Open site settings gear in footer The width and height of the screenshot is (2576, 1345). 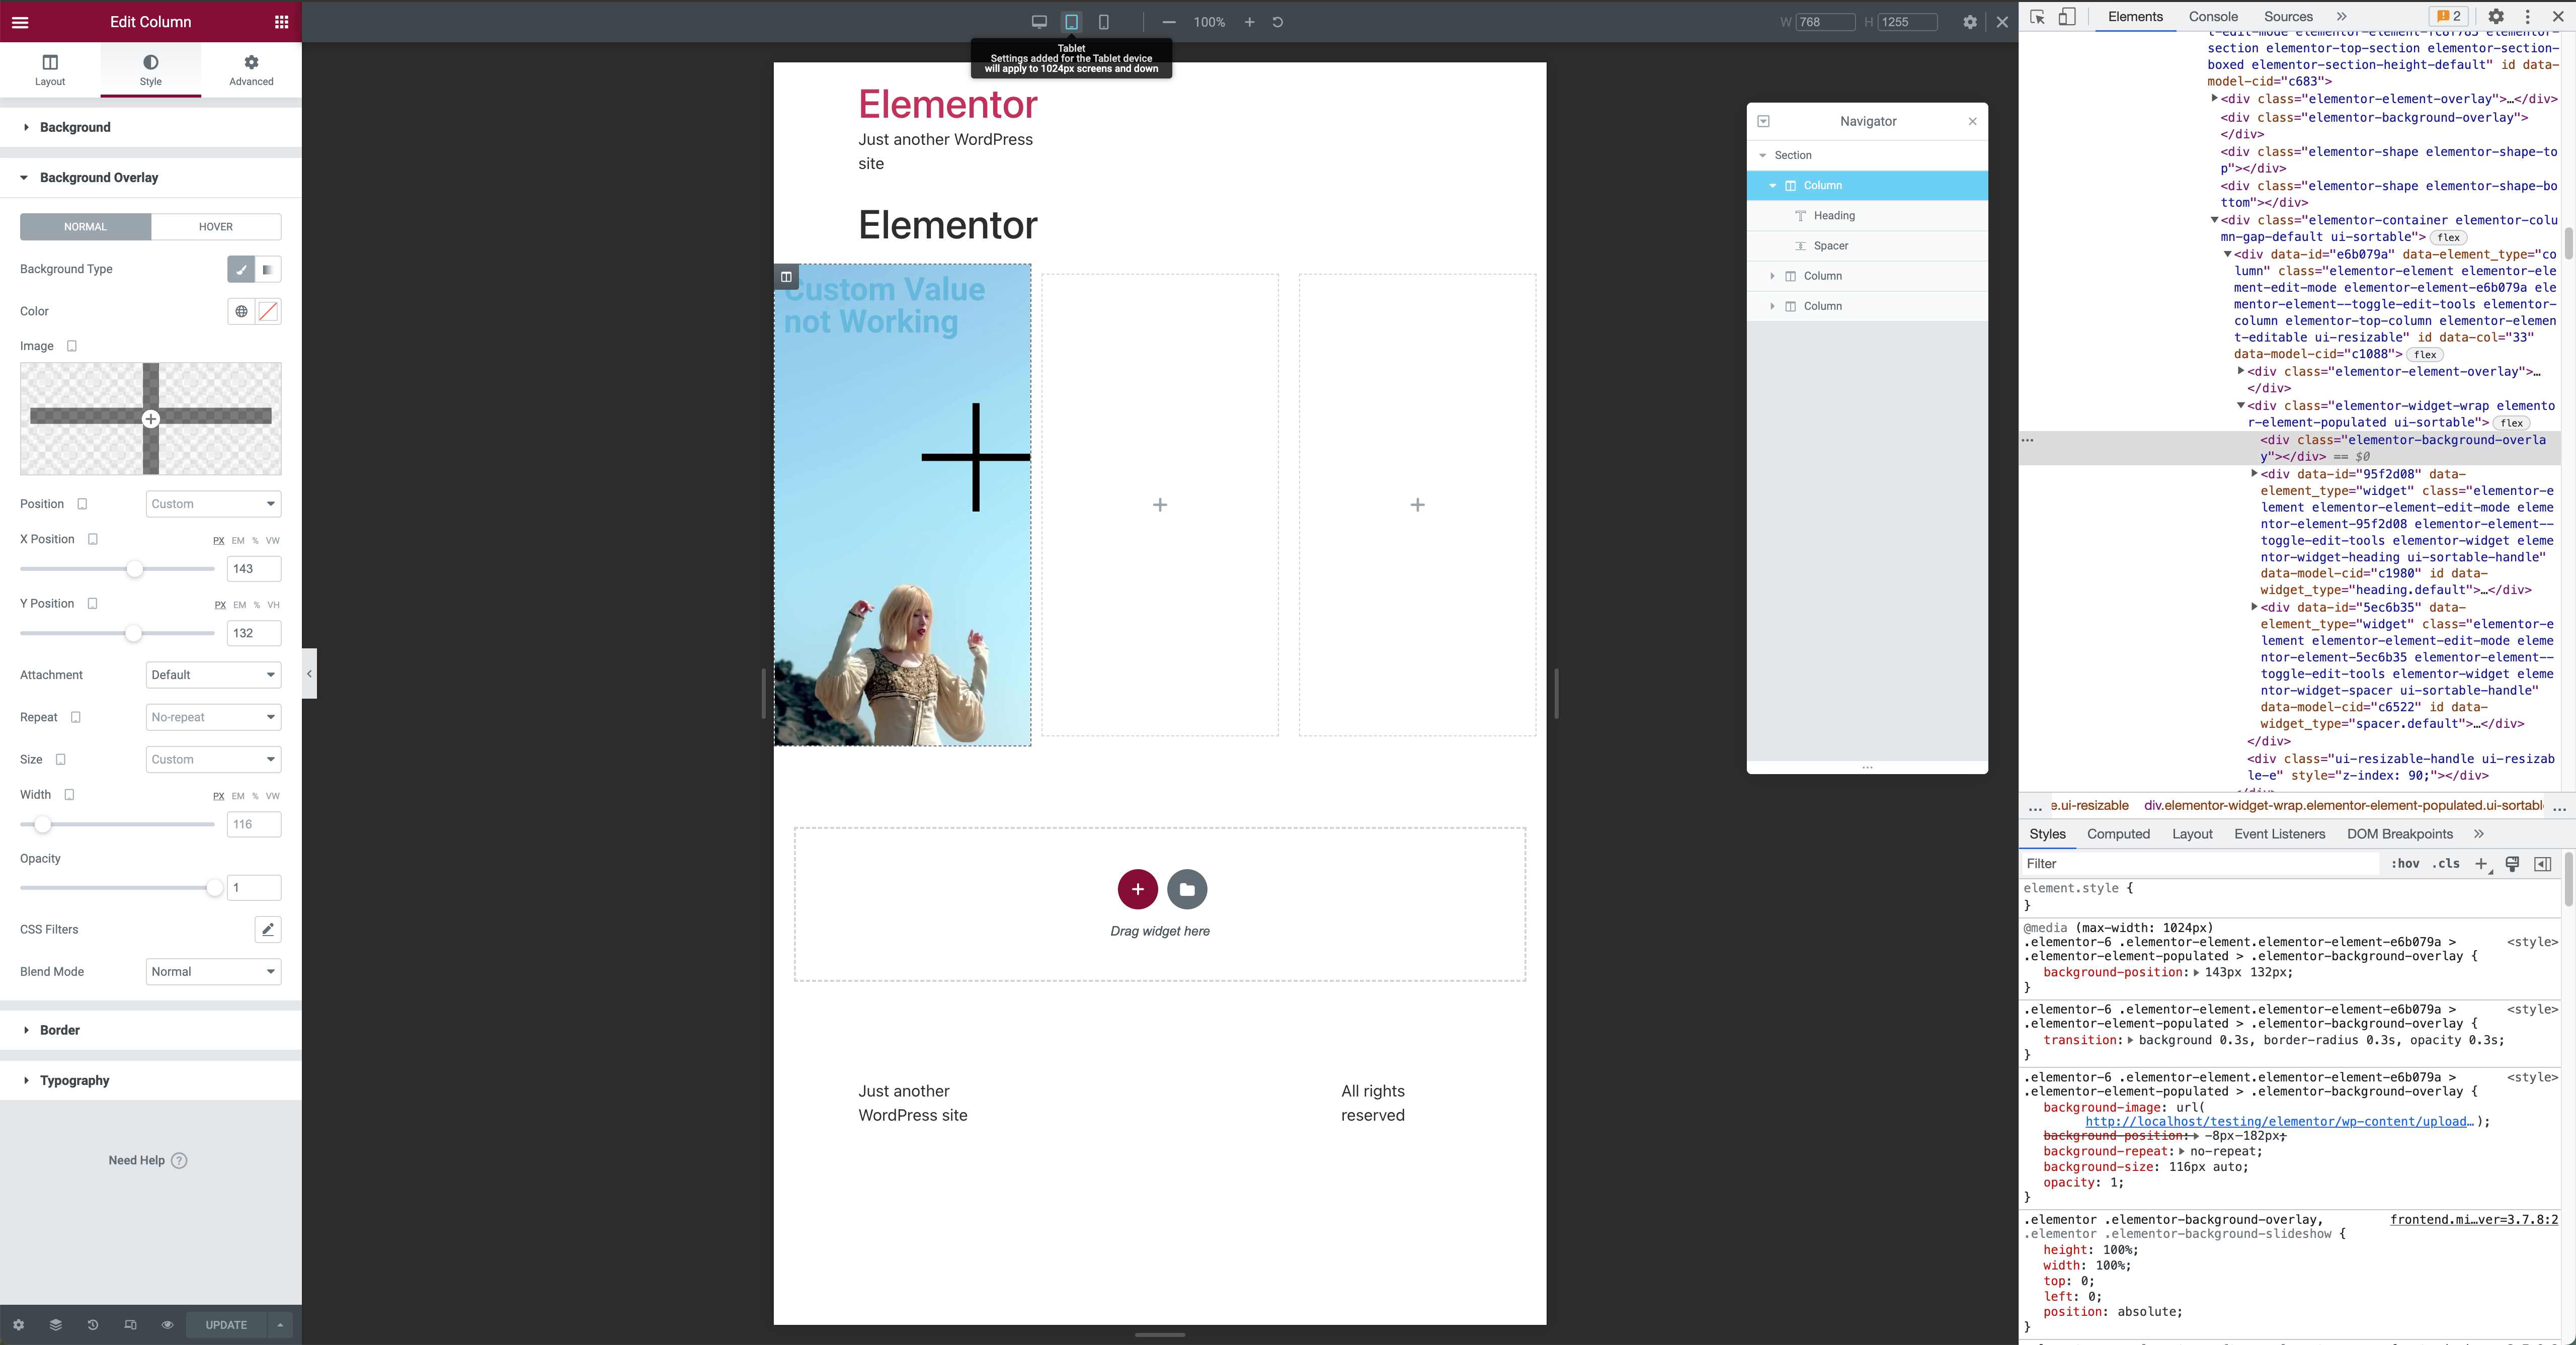tap(18, 1325)
